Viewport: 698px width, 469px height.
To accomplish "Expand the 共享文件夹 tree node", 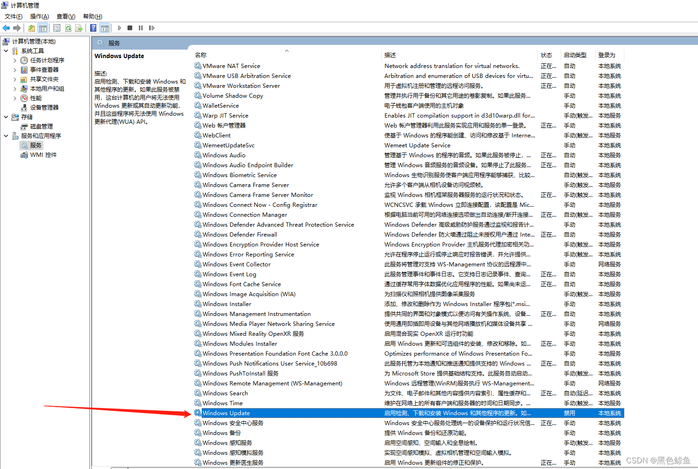I will pos(15,79).
